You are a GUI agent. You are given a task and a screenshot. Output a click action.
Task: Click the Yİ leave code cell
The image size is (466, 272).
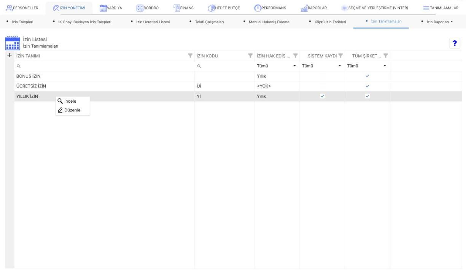point(199,96)
